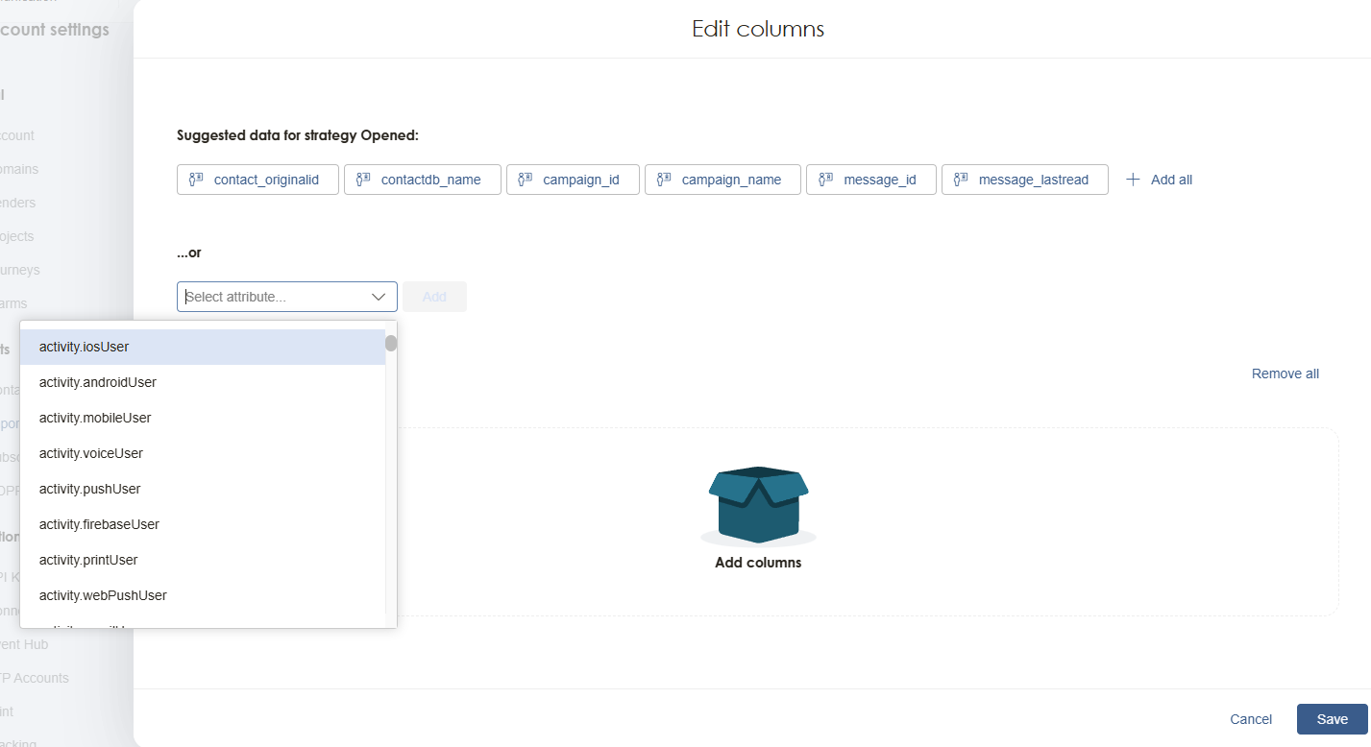Select activity.firebaseUser from the dropdown
The width and height of the screenshot is (1371, 747).
coord(99,524)
